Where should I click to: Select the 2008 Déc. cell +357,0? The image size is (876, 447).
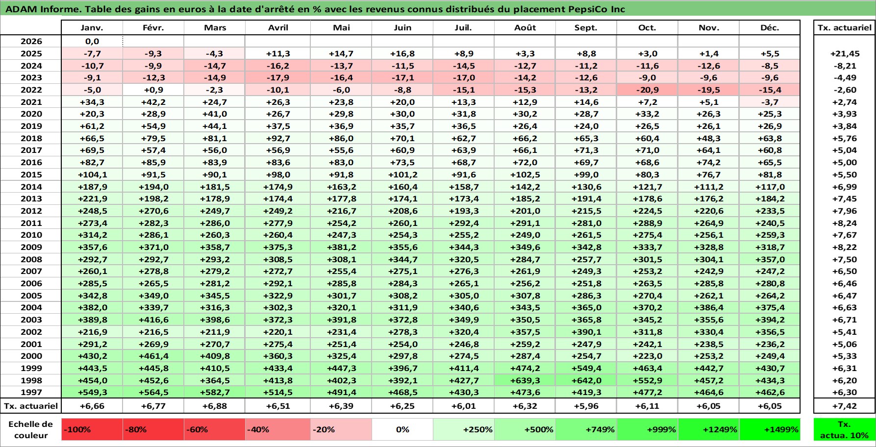pyautogui.click(x=770, y=259)
